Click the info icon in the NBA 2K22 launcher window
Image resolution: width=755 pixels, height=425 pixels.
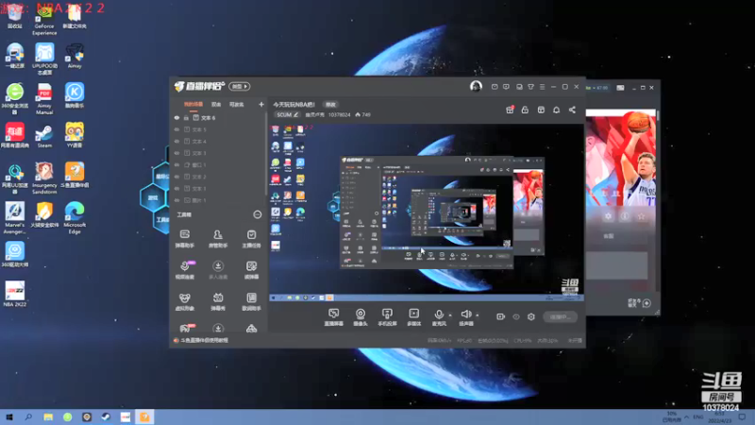click(625, 216)
